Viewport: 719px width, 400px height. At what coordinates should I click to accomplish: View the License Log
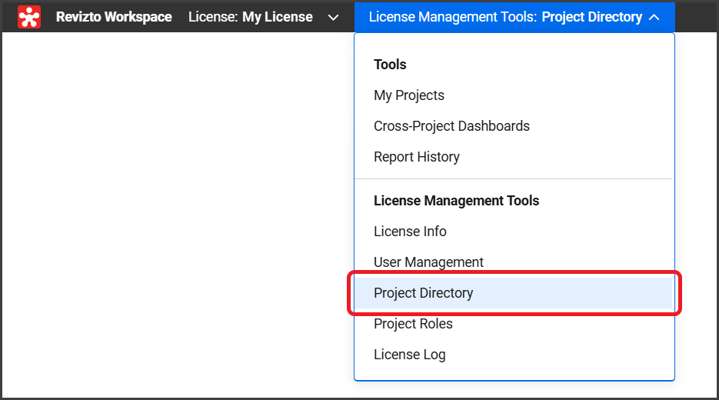[x=409, y=355]
